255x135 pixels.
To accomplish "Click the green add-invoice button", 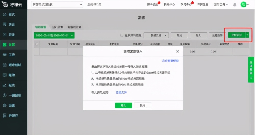I will pyautogui.click(x=237, y=35).
